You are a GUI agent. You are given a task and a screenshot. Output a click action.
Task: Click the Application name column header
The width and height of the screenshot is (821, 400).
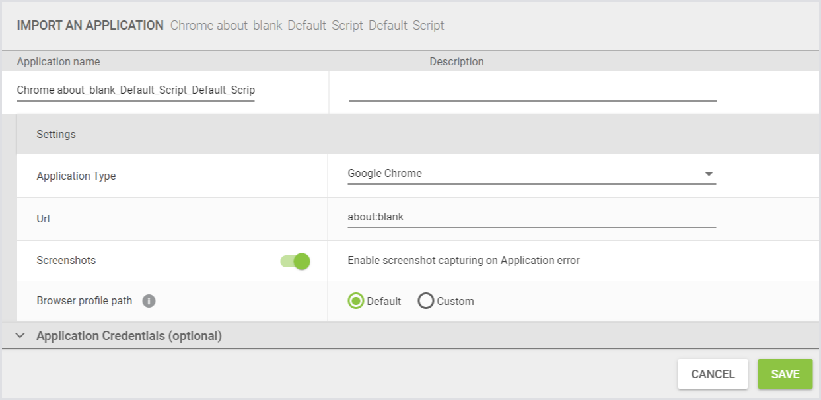tap(59, 61)
